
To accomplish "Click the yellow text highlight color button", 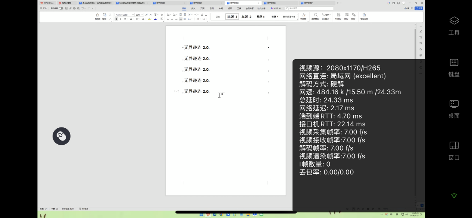I will 149,19.
